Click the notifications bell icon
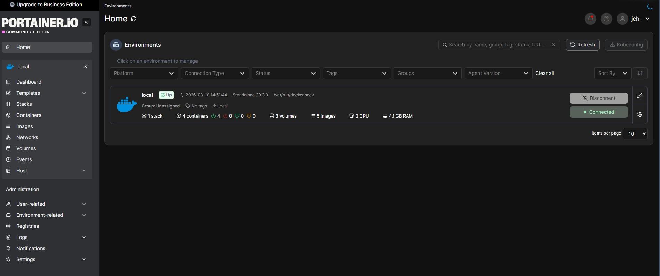Screen dimensions: 660x276 (590, 19)
